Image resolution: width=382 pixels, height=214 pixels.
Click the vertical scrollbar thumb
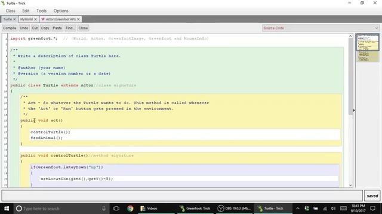coord(350,76)
